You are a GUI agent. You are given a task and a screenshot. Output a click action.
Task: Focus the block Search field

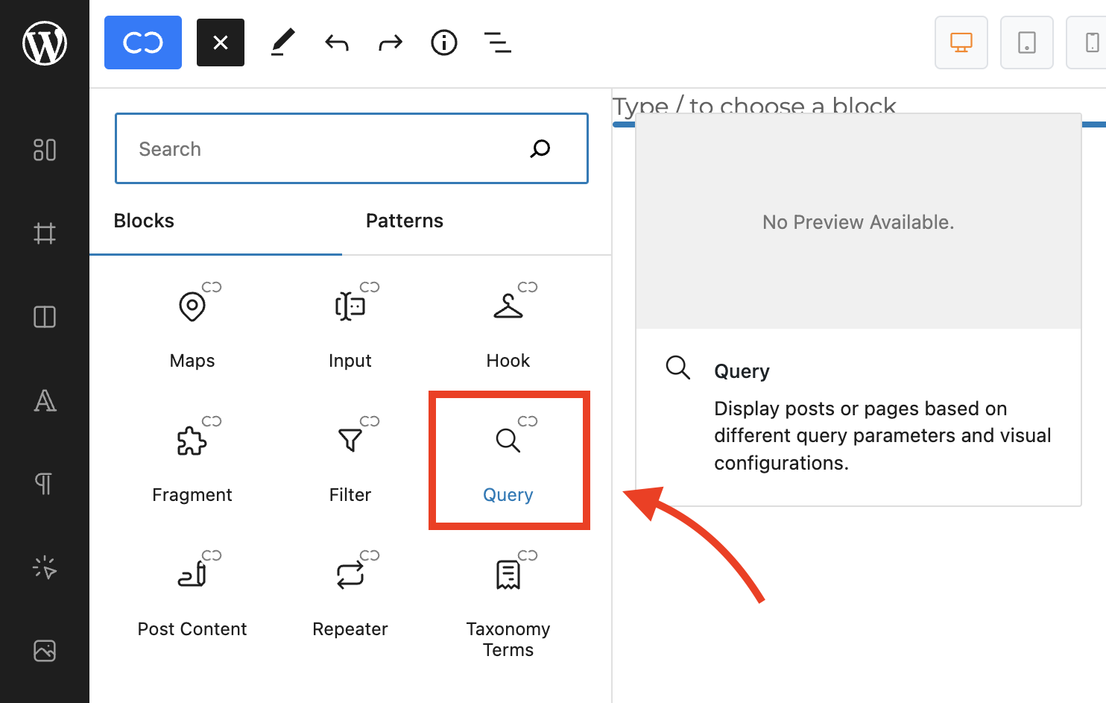point(328,149)
